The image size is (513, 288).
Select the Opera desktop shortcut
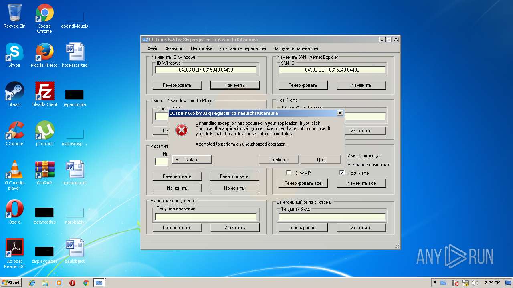pos(14,212)
